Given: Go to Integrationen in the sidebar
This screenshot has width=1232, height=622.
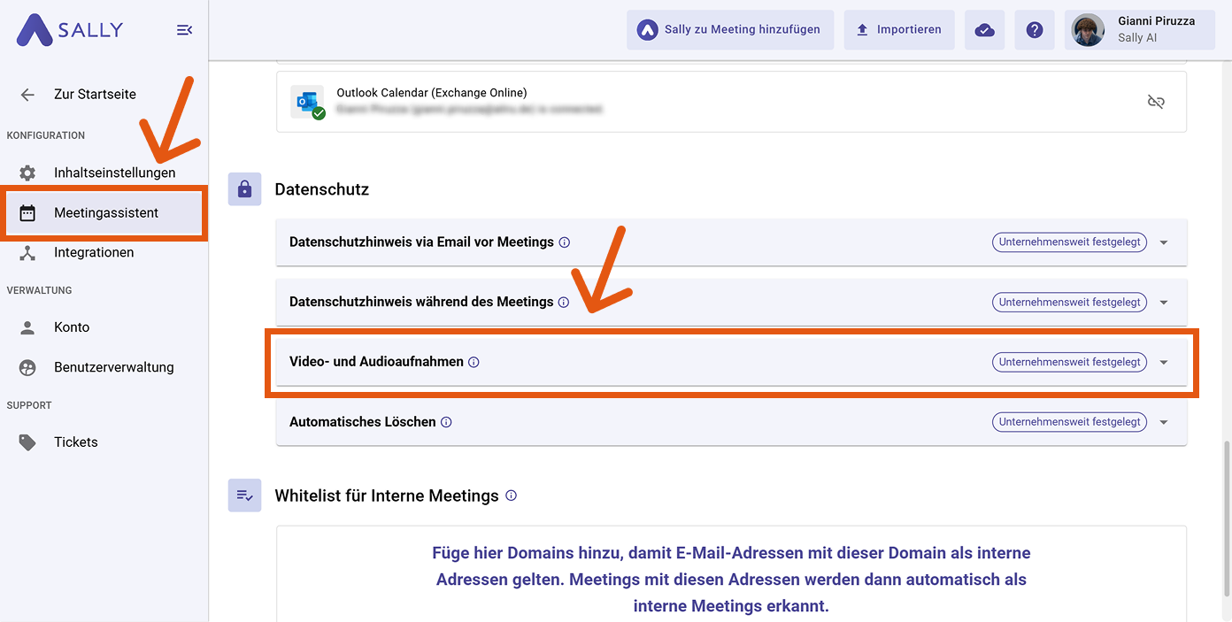Looking at the screenshot, I should point(94,252).
